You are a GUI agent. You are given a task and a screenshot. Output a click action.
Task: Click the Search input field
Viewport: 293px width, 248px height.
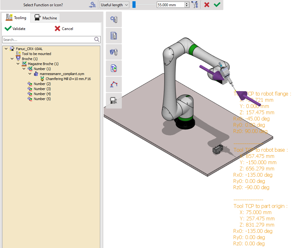pyautogui.click(x=48, y=40)
